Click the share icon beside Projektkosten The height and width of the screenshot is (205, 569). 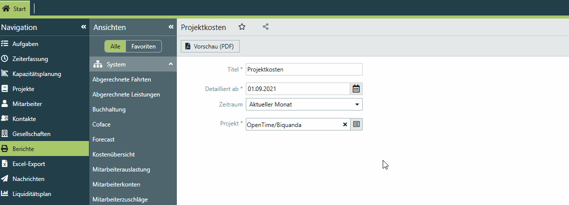coord(266,27)
